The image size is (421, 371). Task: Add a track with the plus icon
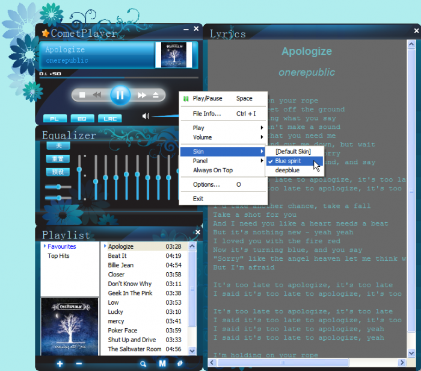60,364
